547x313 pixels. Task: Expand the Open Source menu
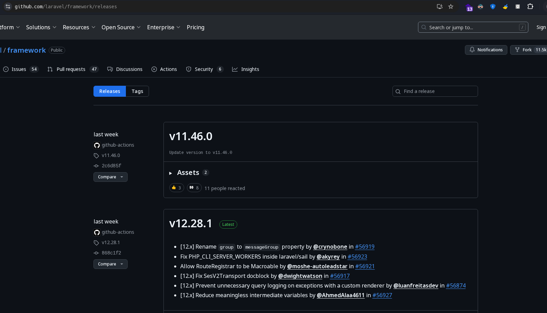point(121,27)
